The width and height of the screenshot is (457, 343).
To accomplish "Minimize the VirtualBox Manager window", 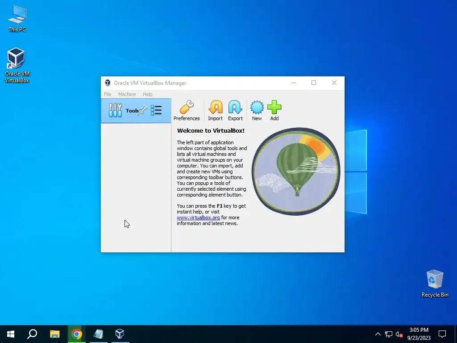I will 294,83.
